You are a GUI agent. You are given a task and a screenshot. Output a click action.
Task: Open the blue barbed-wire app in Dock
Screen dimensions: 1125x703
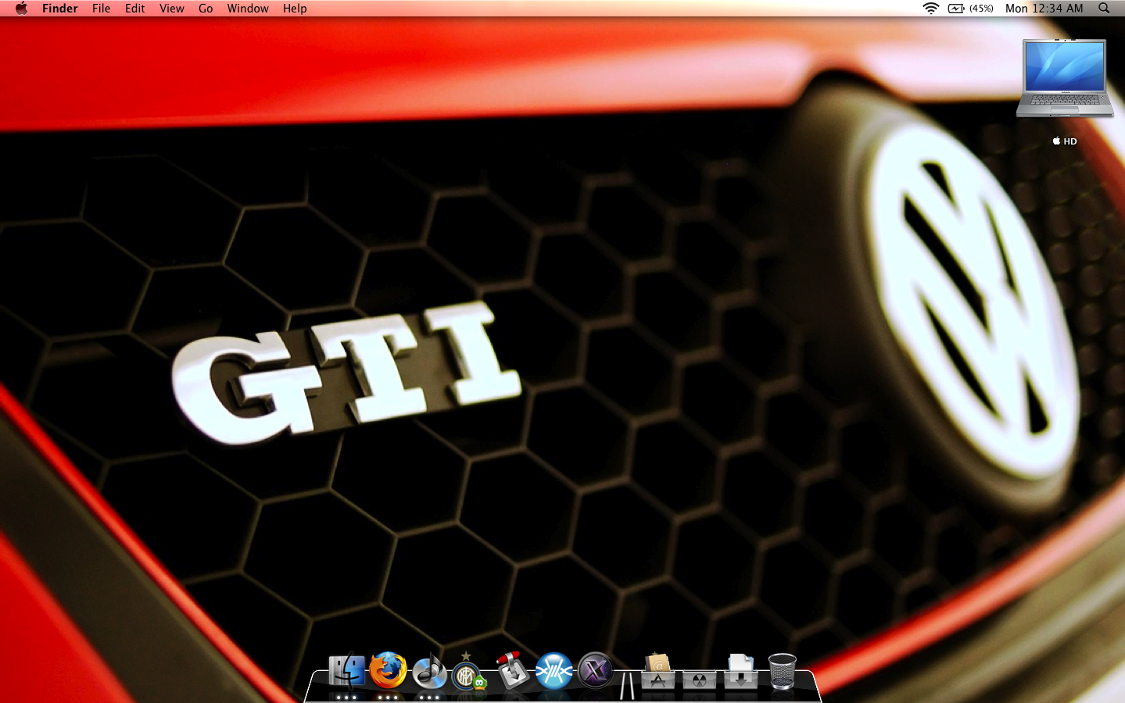click(x=554, y=671)
